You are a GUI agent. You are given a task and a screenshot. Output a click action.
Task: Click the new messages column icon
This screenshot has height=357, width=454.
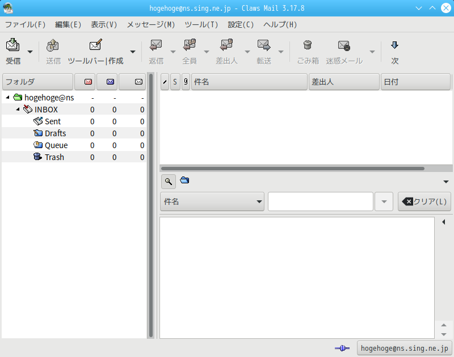(88, 82)
